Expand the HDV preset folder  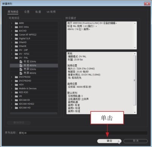point(12,85)
